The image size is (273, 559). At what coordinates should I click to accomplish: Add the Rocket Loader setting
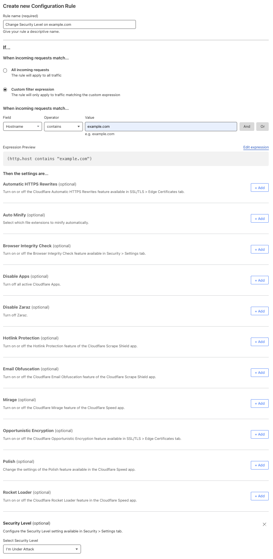[259, 496]
